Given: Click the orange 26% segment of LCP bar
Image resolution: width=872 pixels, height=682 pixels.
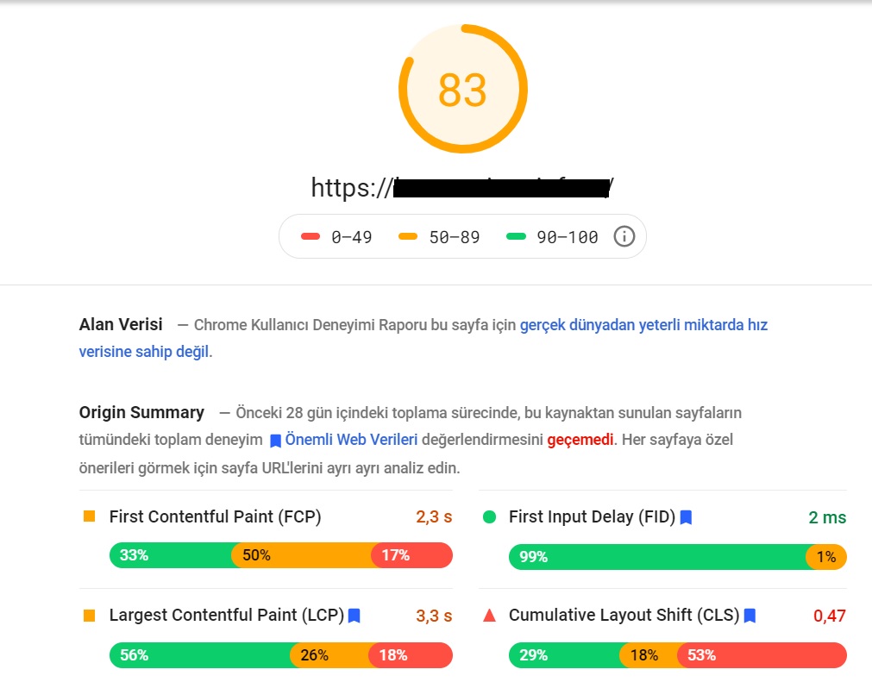Looking at the screenshot, I should click(331, 655).
